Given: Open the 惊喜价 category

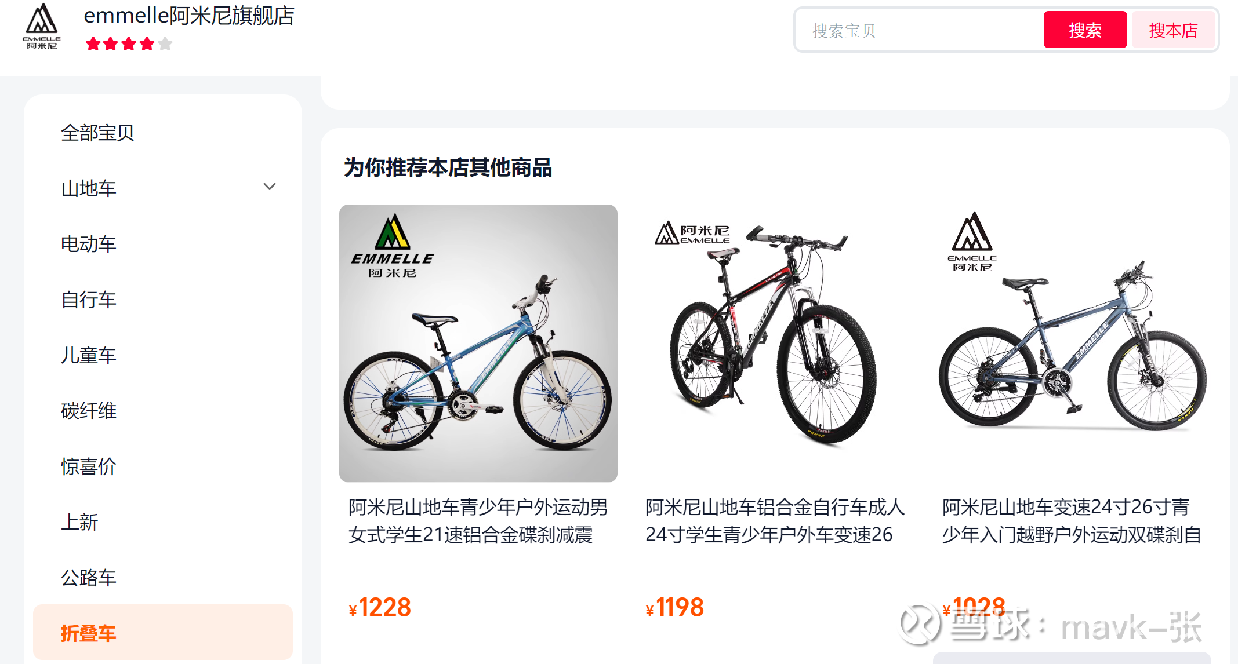Looking at the screenshot, I should [89, 466].
